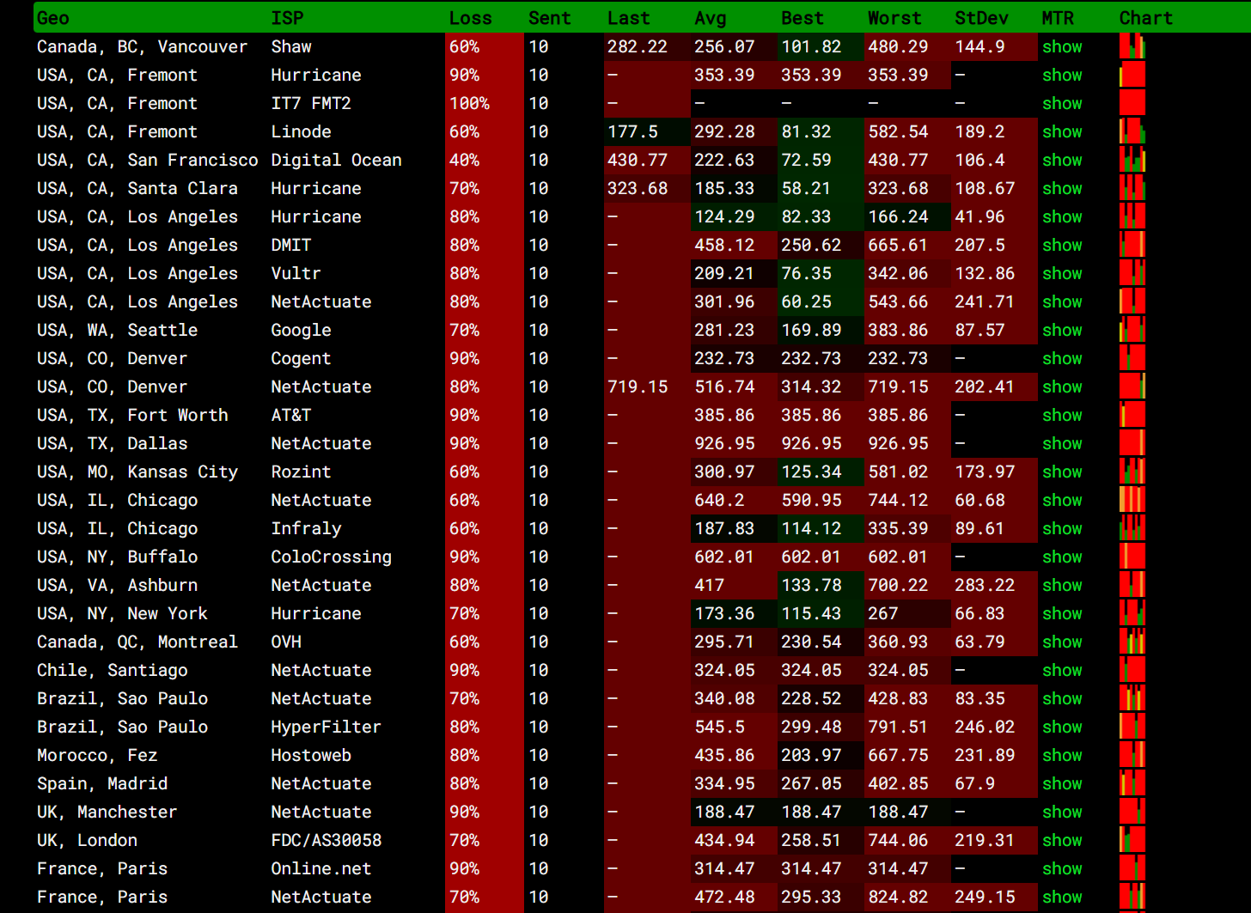Show MTR for Los Angeles DMIT

coord(1062,245)
